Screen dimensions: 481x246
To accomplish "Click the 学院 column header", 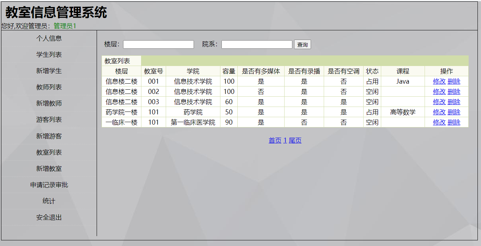I will (193, 71).
